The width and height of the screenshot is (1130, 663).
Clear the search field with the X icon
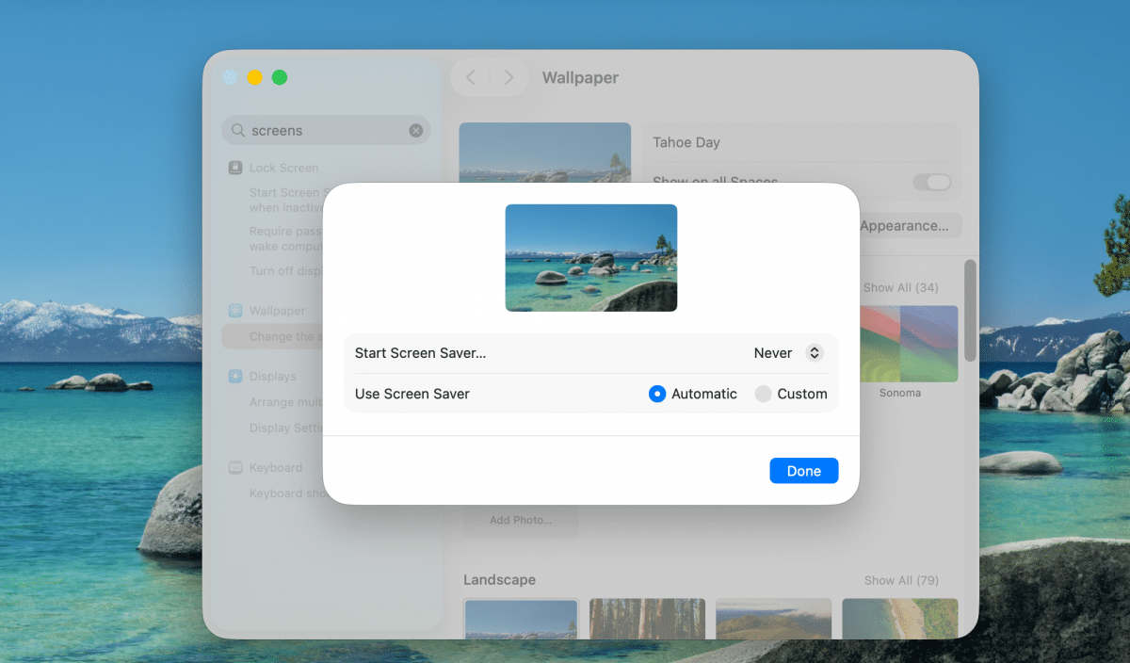pyautogui.click(x=415, y=130)
